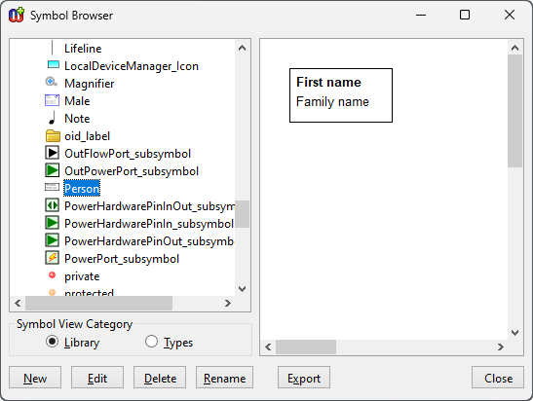Select OutPowerPort_subsymbol entry

tap(132, 171)
